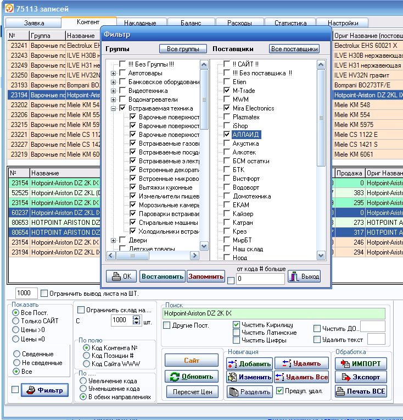Collapse the Встраиваемая техника tree node
The image size is (403, 420).
114,108
